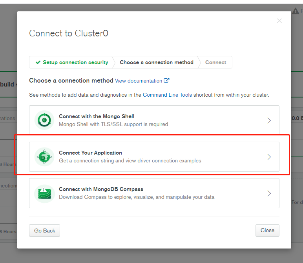Select Connect with MongoDB Compass title
This screenshot has width=303, height=263.
(x=101, y=189)
